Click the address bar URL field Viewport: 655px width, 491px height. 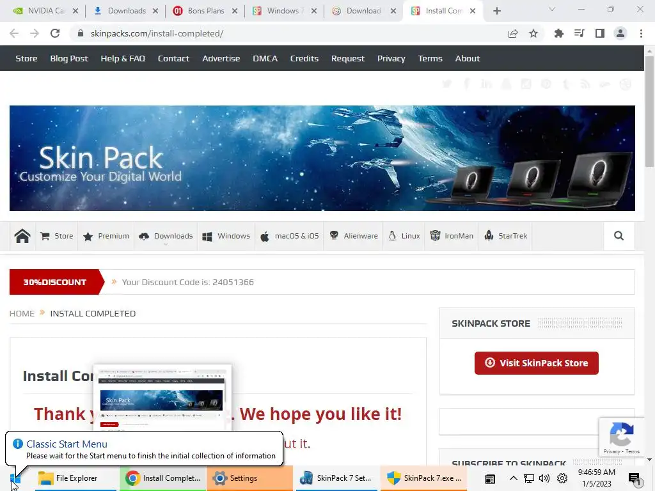pos(288,33)
